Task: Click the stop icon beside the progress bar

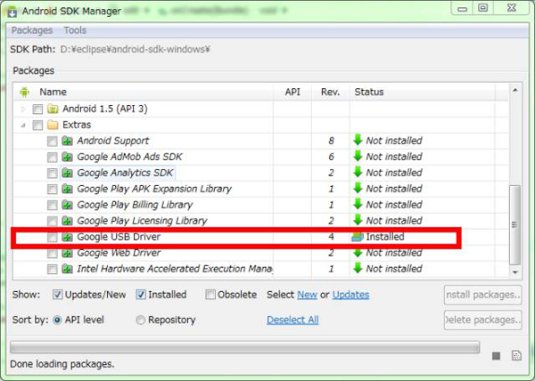Action: point(496,356)
